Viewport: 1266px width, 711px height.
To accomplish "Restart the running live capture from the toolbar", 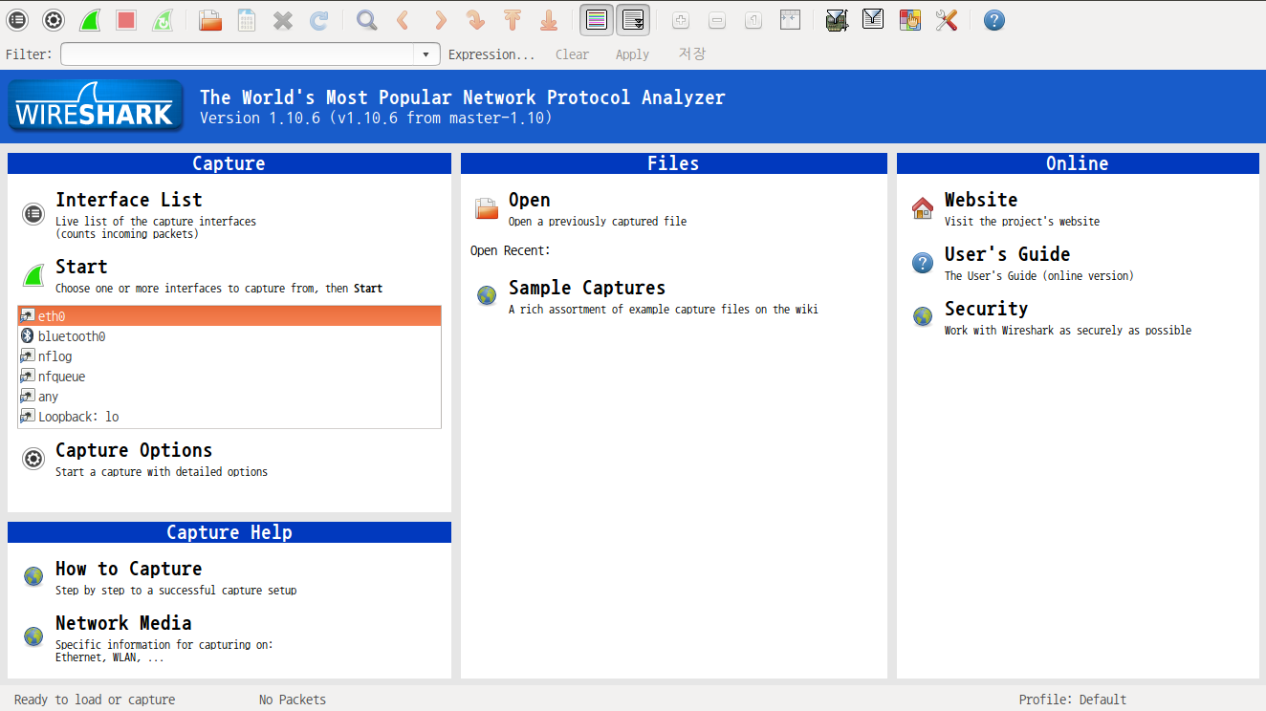I will tap(163, 20).
